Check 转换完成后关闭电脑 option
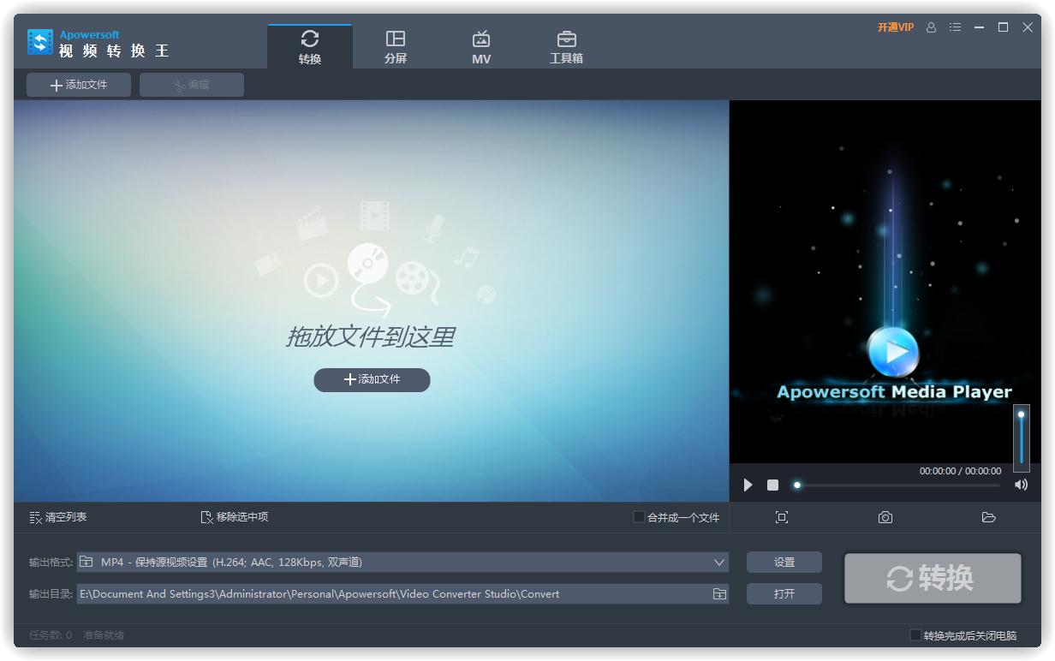The height and width of the screenshot is (661, 1055). (915, 634)
